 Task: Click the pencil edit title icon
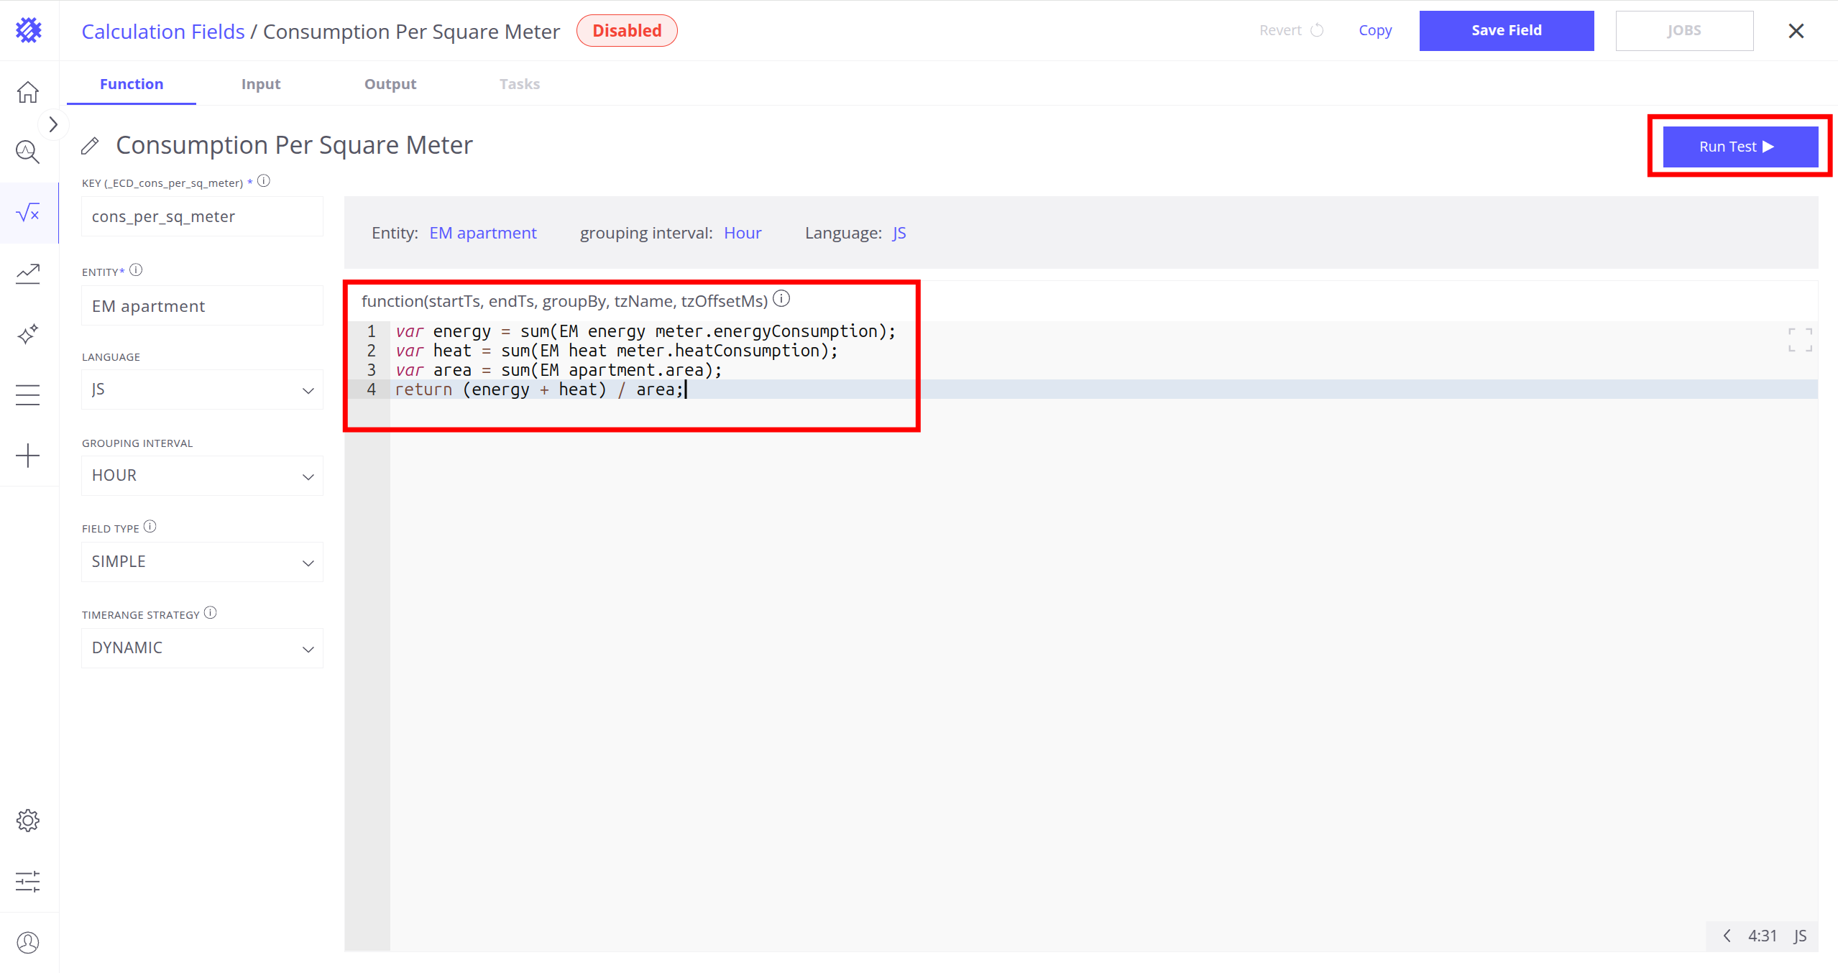point(90,146)
